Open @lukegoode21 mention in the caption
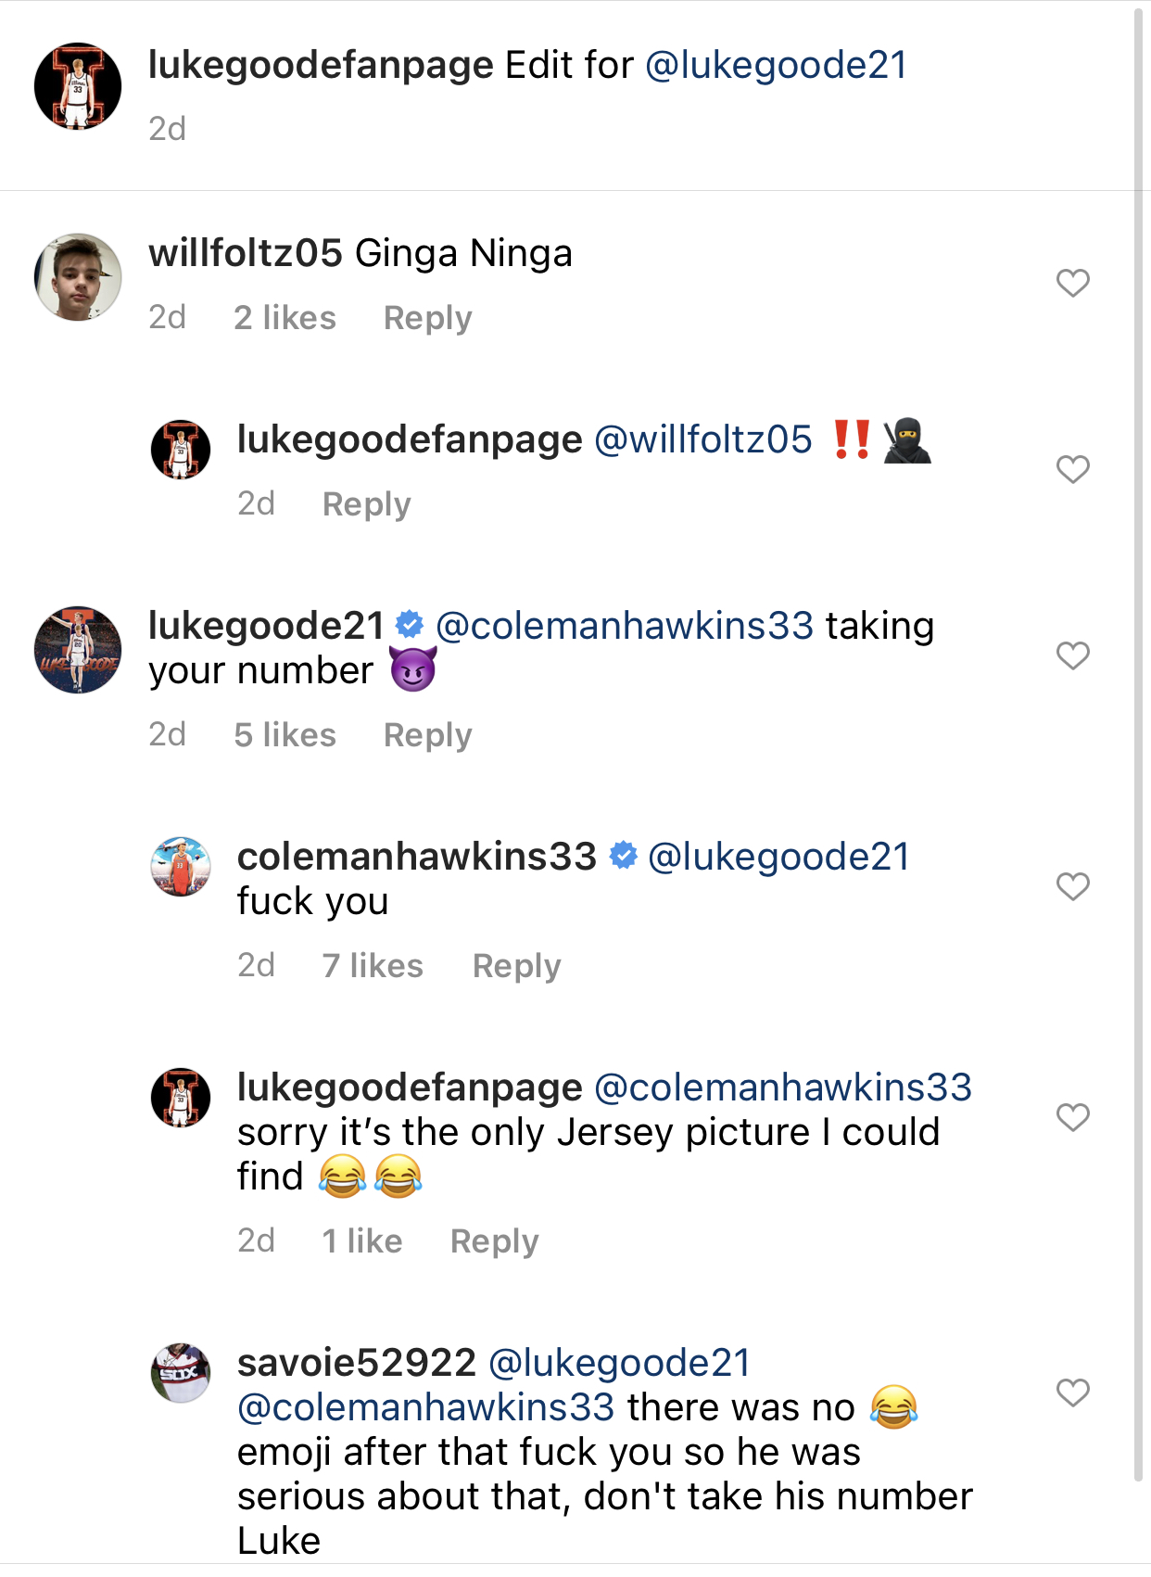Viewport: 1151px width, 1577px height. (776, 65)
